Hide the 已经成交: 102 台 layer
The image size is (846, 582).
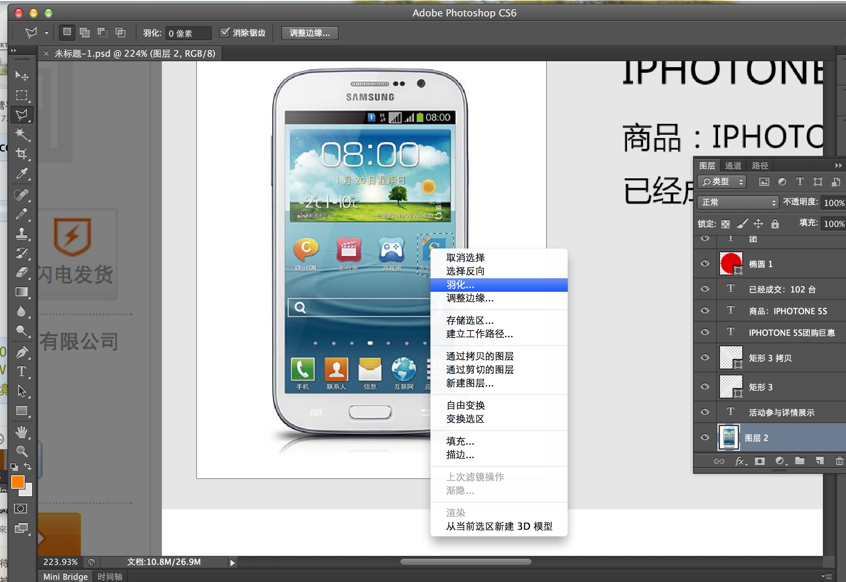705,289
